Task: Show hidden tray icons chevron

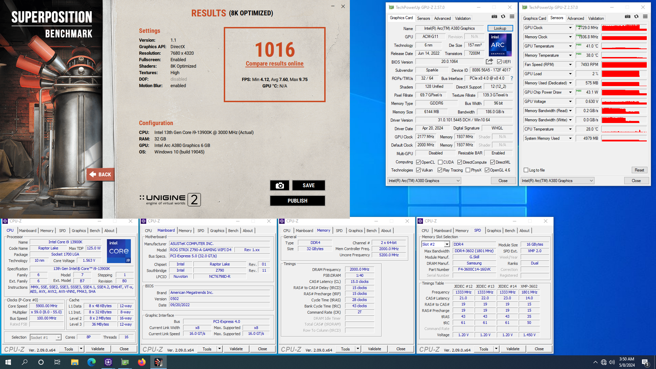Action: [596, 362]
